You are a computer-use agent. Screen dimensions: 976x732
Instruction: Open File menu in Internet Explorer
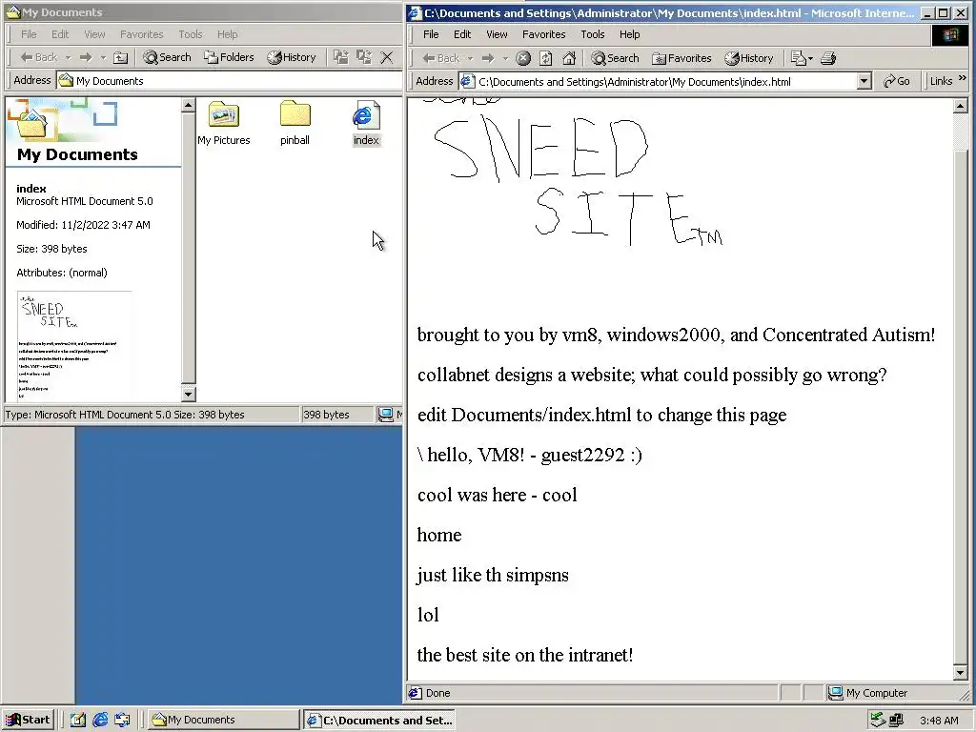(x=431, y=34)
